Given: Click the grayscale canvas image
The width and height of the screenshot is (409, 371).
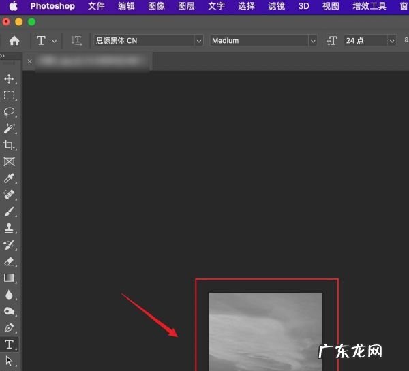Looking at the screenshot, I should (266, 332).
